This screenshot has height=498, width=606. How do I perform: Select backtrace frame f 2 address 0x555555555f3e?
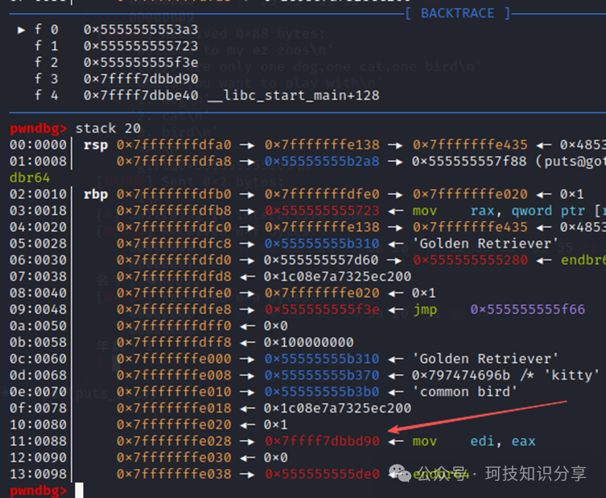pyautogui.click(x=140, y=63)
